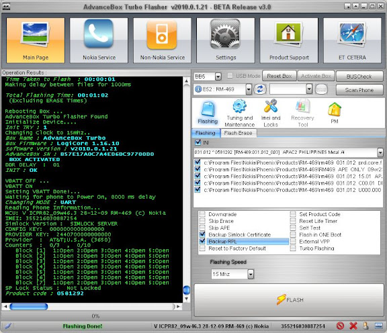Switch to the Flashing tab

click(206, 133)
